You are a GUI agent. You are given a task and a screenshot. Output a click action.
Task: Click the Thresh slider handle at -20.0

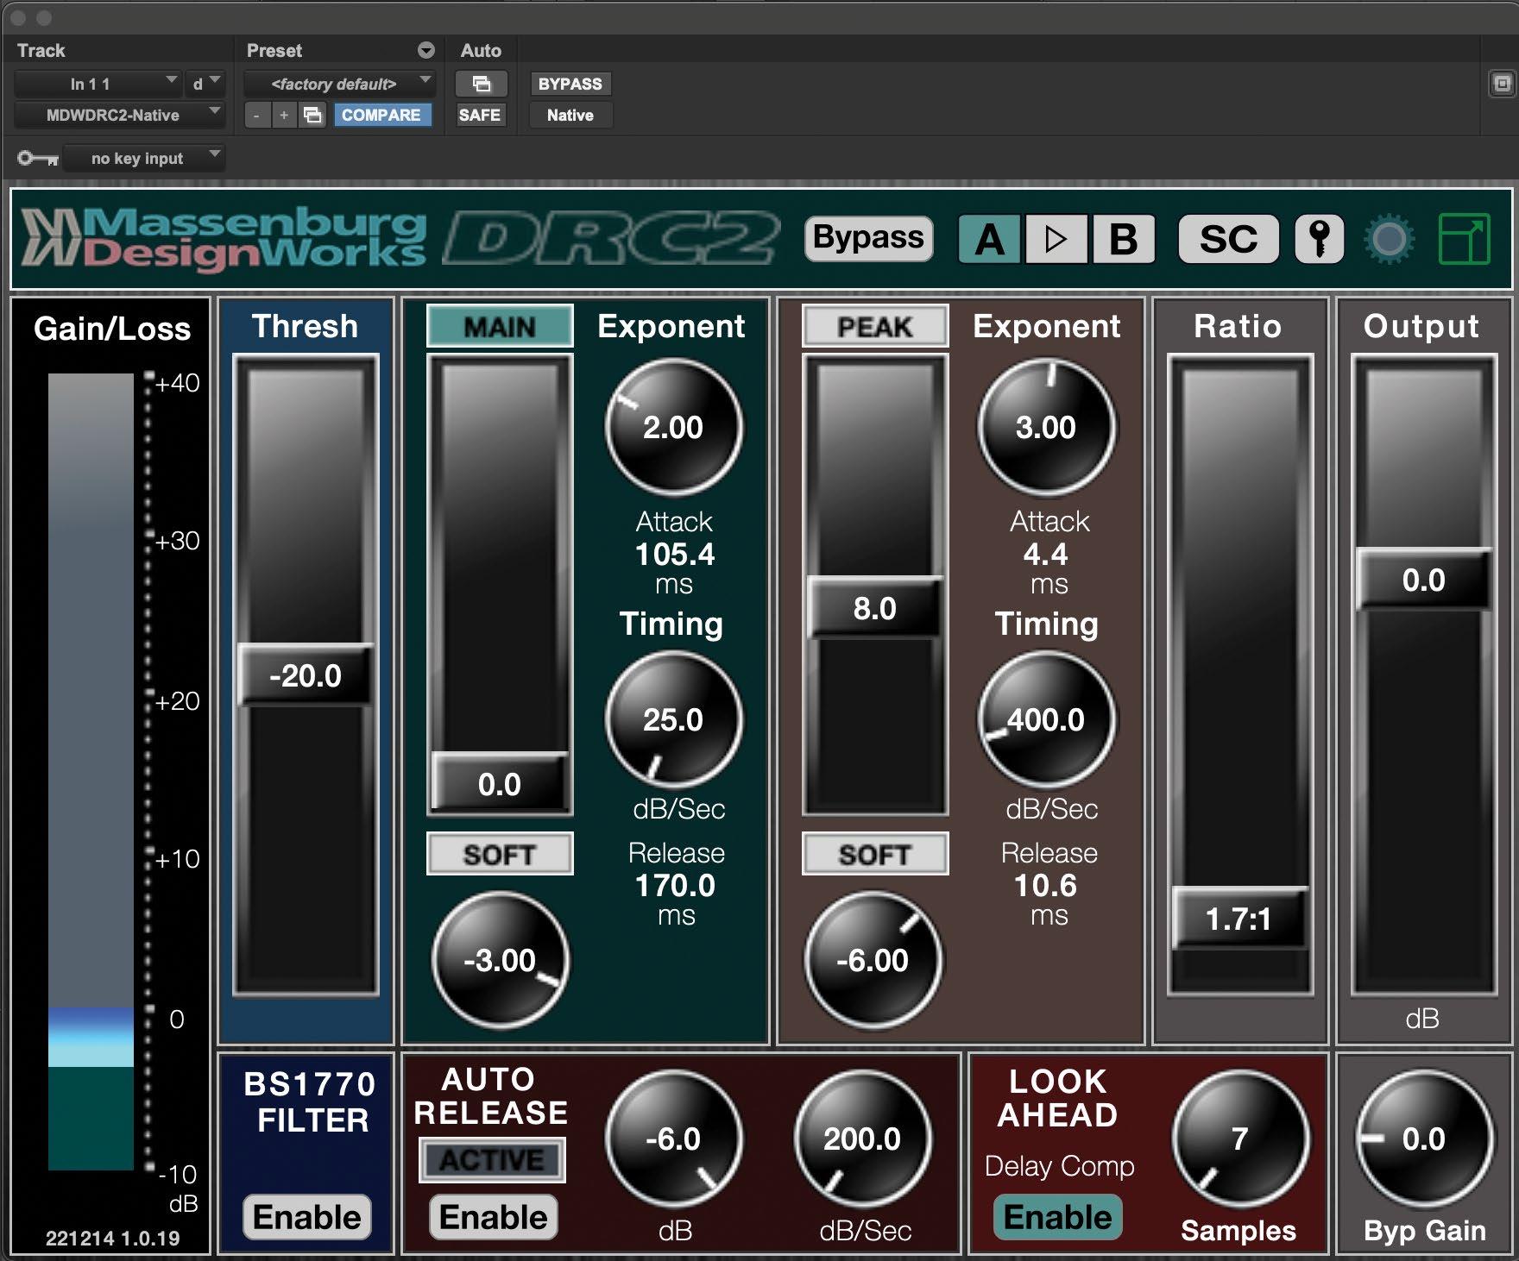[x=306, y=675]
